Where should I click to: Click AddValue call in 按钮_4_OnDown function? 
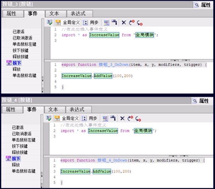(102, 171)
